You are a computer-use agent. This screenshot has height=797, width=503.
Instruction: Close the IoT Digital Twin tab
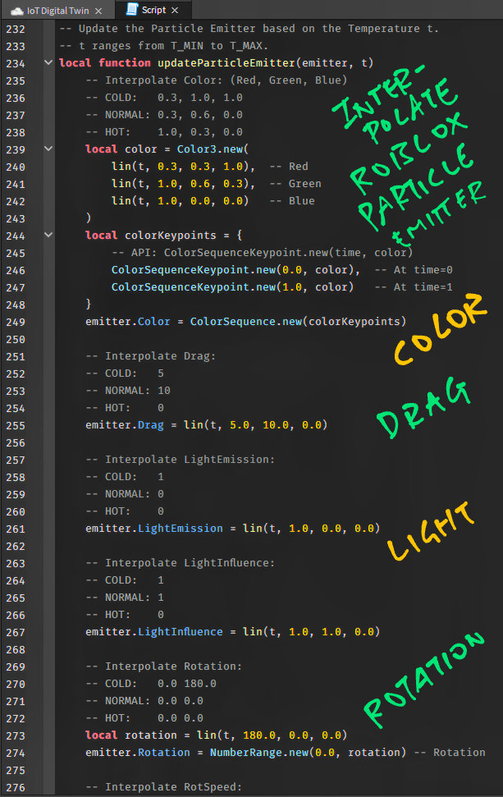tap(98, 11)
